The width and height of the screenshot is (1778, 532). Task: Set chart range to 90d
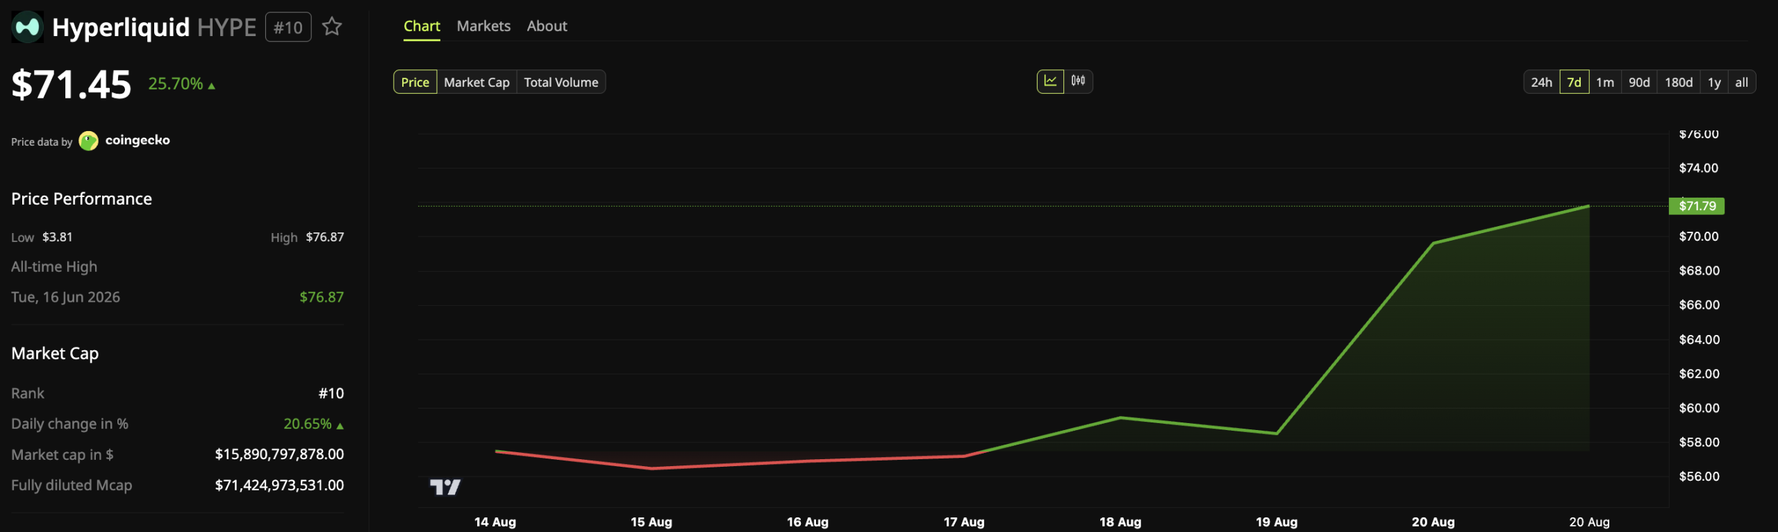(x=1639, y=82)
